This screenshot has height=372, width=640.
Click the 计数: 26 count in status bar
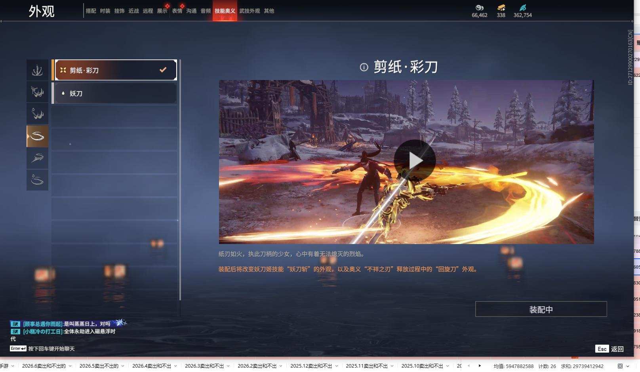(547, 366)
